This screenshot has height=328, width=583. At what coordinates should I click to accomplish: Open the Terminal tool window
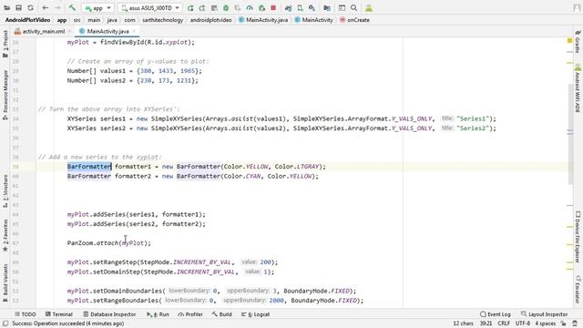pos(58,314)
